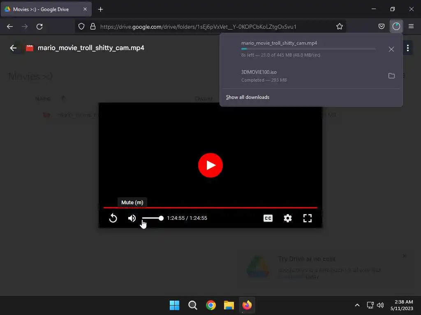The height and width of the screenshot is (315, 421).
Task: Click the address bar URL
Action: 198,27
